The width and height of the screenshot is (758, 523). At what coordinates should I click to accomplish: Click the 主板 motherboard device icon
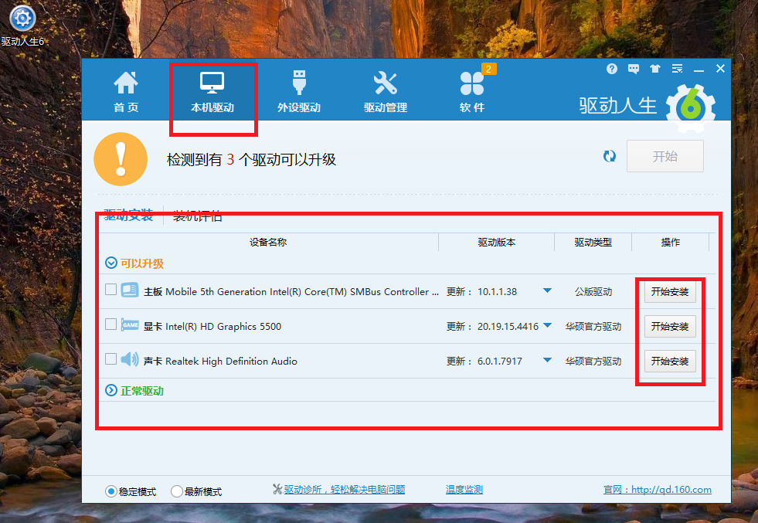point(130,290)
